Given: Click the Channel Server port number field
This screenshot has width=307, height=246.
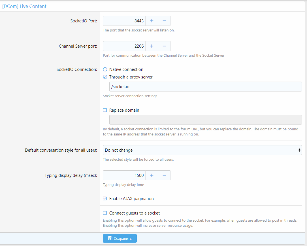Looking at the screenshot, I should 124,46.
